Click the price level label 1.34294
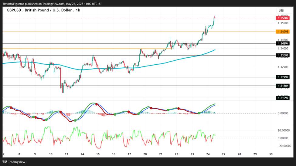Screen dimensions: 296x166 coord(283,43)
